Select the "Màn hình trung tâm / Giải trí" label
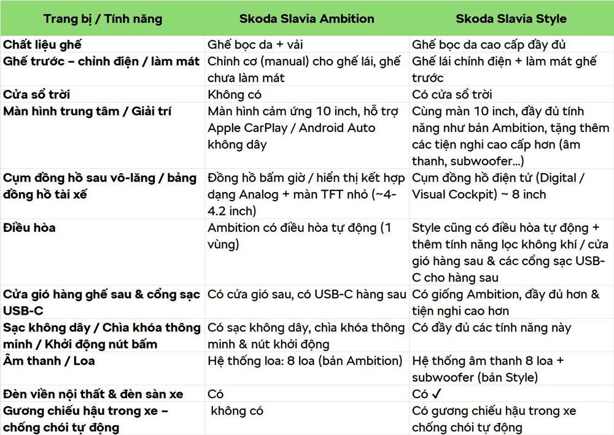614x435 pixels. [x=87, y=111]
